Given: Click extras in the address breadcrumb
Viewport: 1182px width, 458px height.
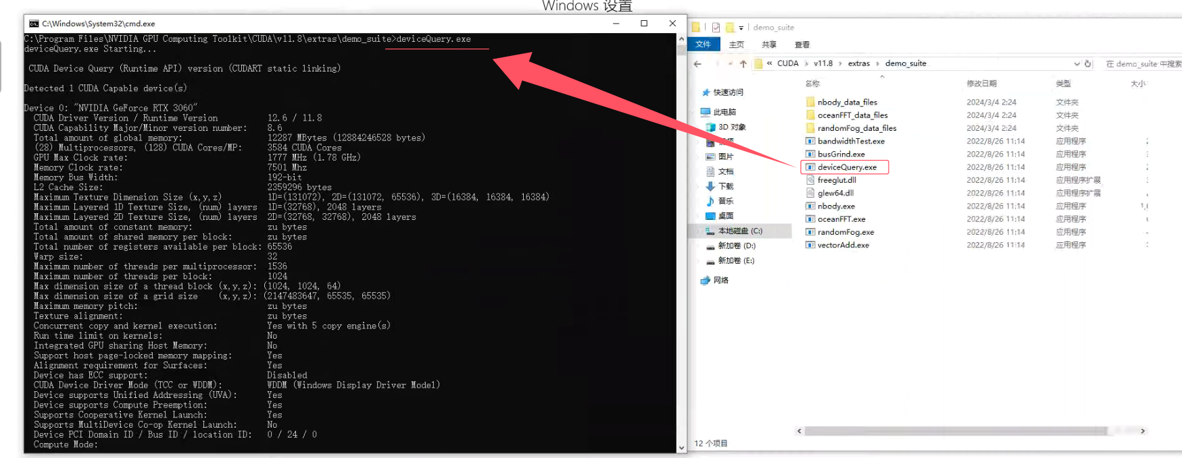Looking at the screenshot, I should [x=859, y=63].
